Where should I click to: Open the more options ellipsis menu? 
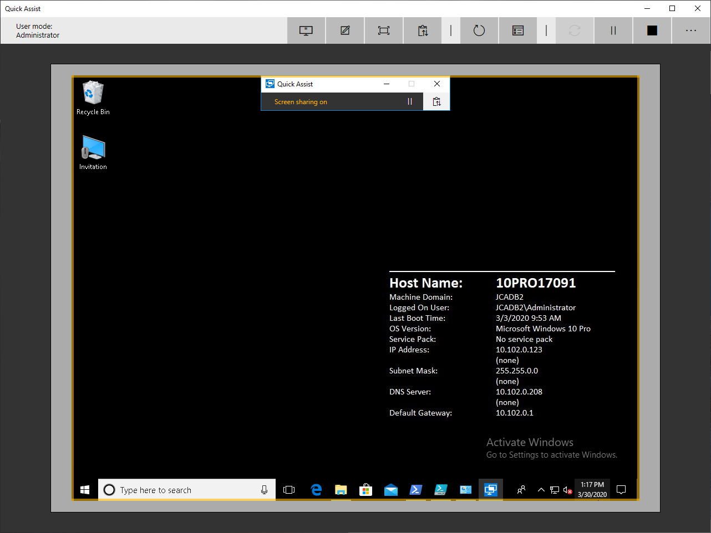691,30
